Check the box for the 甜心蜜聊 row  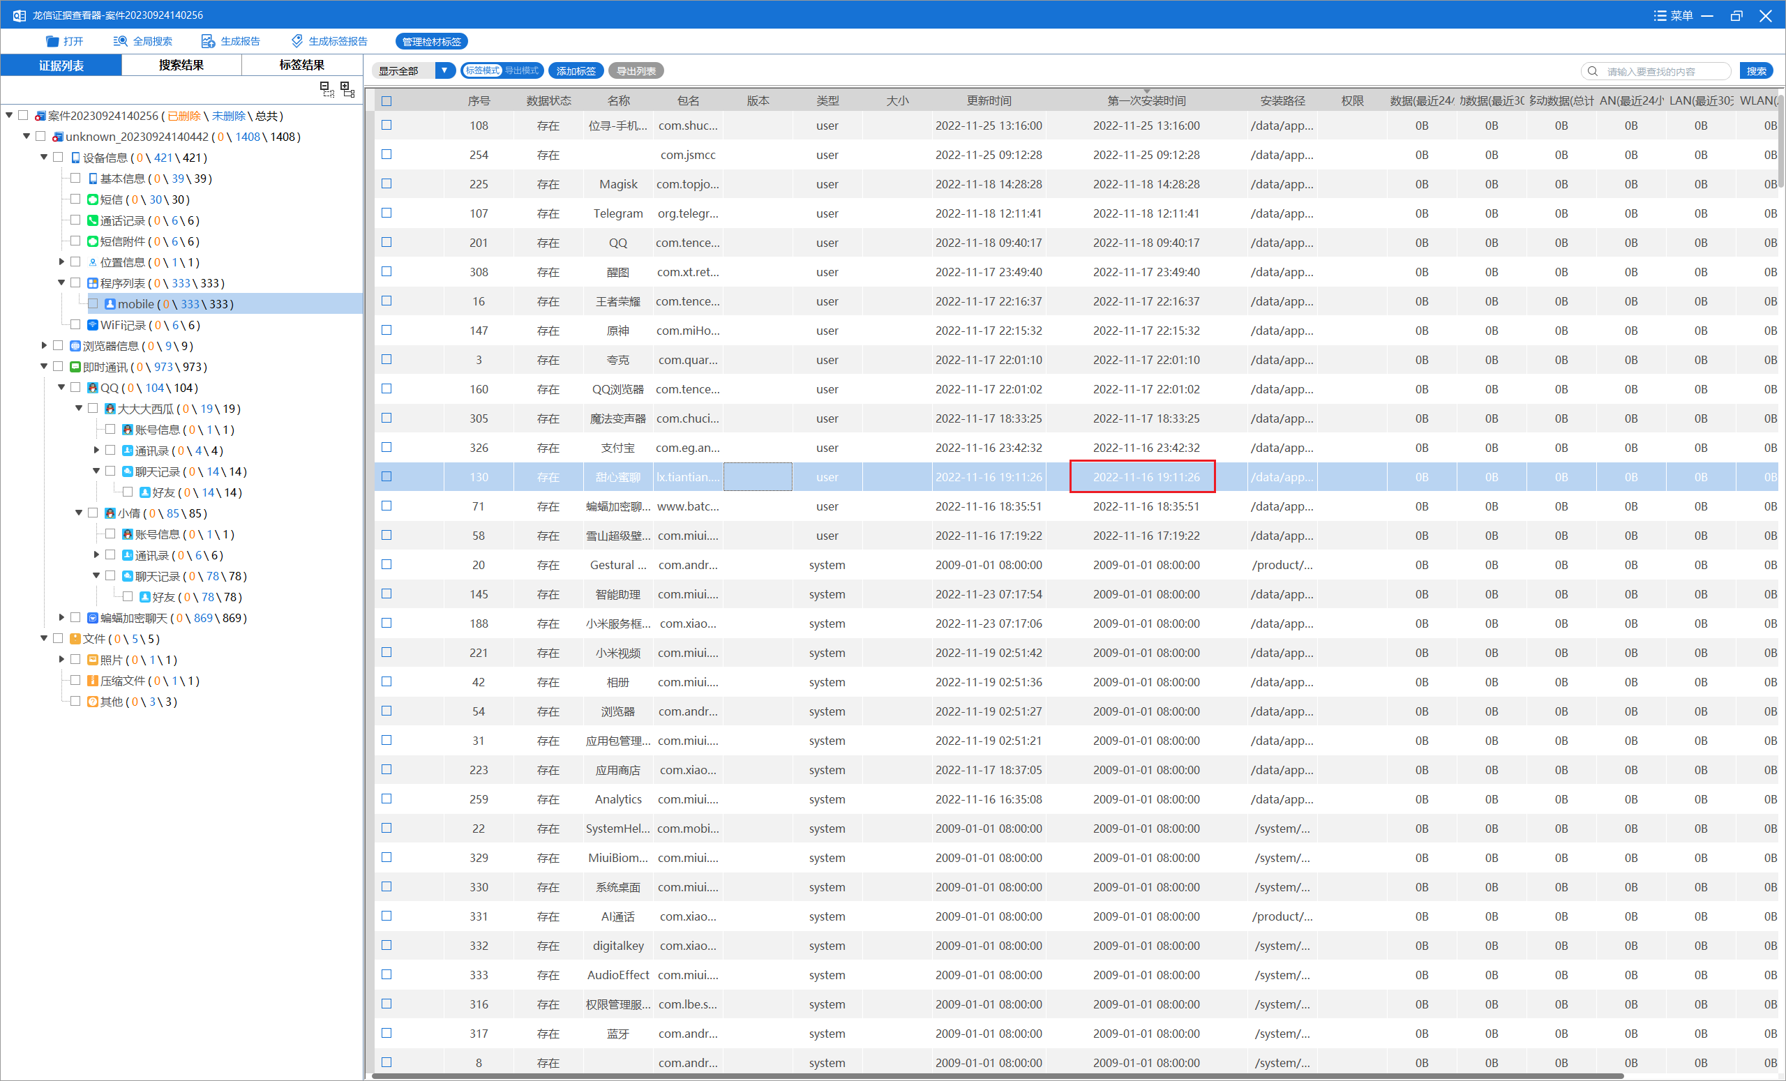pos(387,476)
